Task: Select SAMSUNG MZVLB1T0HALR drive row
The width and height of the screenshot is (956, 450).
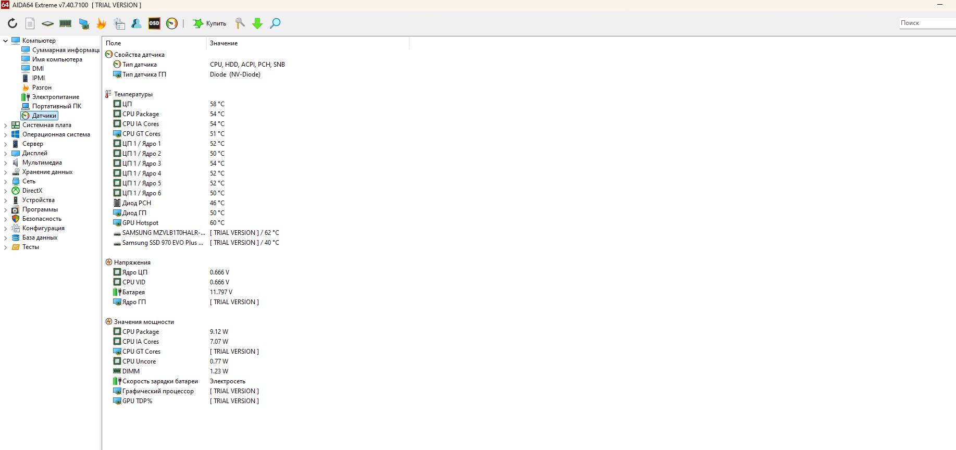Action: click(x=164, y=233)
